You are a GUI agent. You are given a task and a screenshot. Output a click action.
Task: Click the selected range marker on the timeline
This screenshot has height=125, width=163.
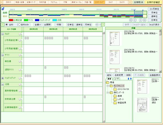point(138,14)
